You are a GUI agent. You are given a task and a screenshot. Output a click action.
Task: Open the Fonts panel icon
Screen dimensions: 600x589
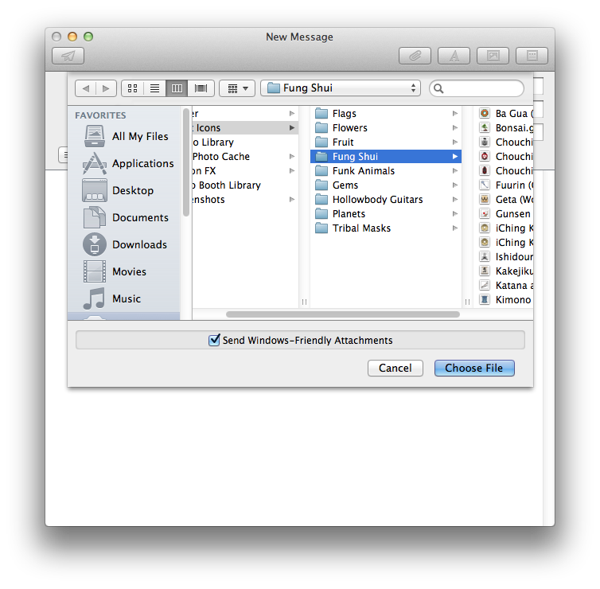point(454,57)
